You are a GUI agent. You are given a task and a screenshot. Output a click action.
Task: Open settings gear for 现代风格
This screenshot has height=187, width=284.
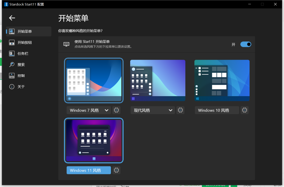180,110
